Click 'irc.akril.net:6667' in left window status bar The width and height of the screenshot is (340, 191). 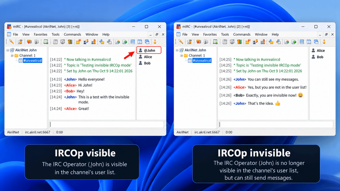tap(38, 132)
